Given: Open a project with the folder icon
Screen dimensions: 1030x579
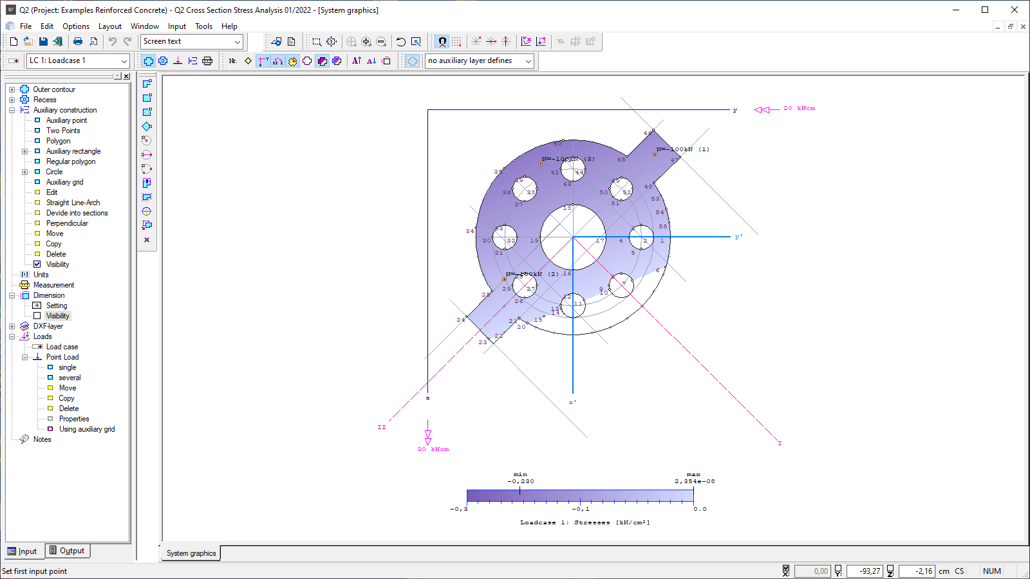Looking at the screenshot, I should click(28, 41).
